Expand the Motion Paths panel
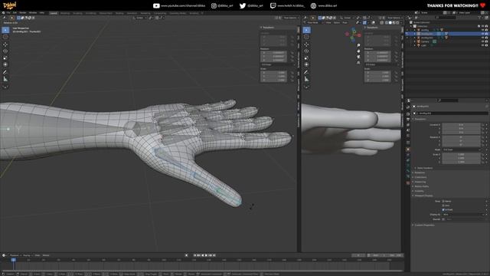This screenshot has height=276, width=490. click(421, 186)
